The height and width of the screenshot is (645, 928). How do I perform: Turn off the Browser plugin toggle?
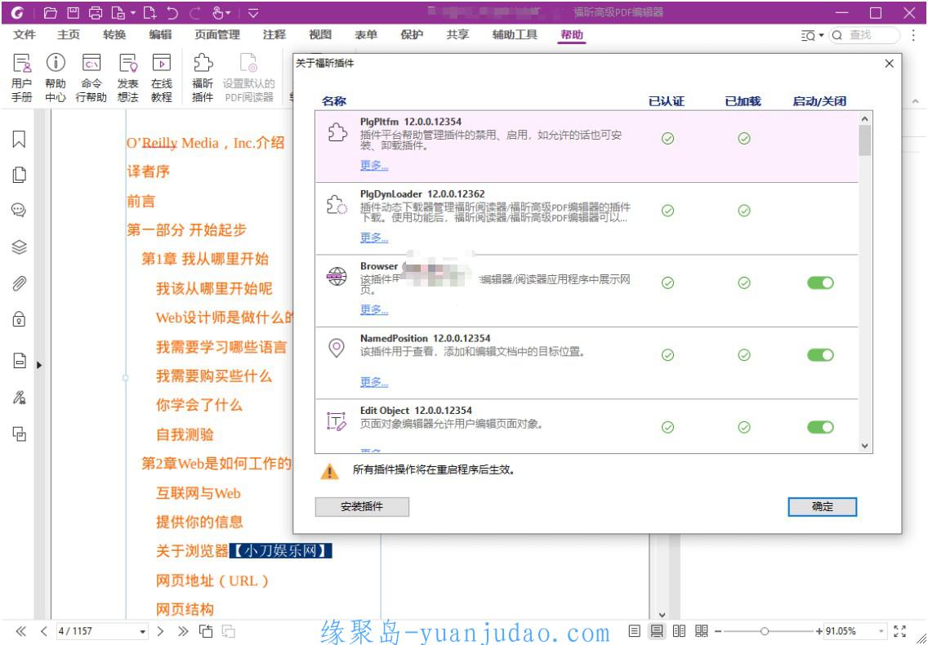click(820, 282)
